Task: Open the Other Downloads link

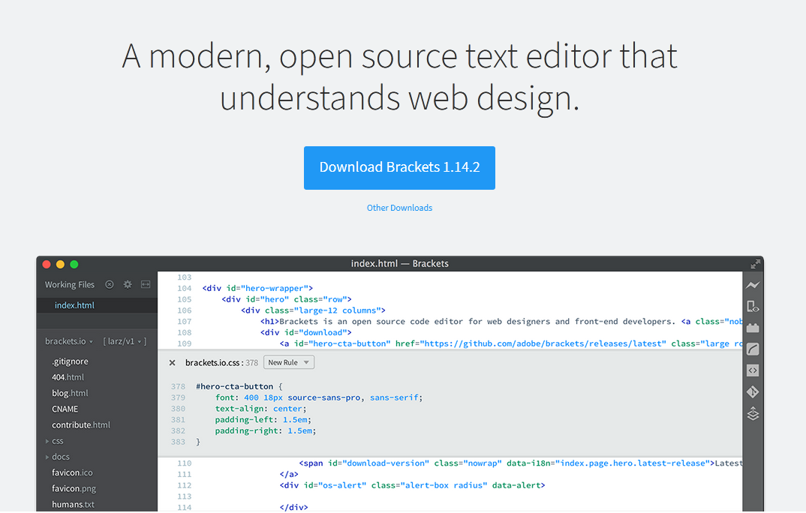Action: pos(399,208)
